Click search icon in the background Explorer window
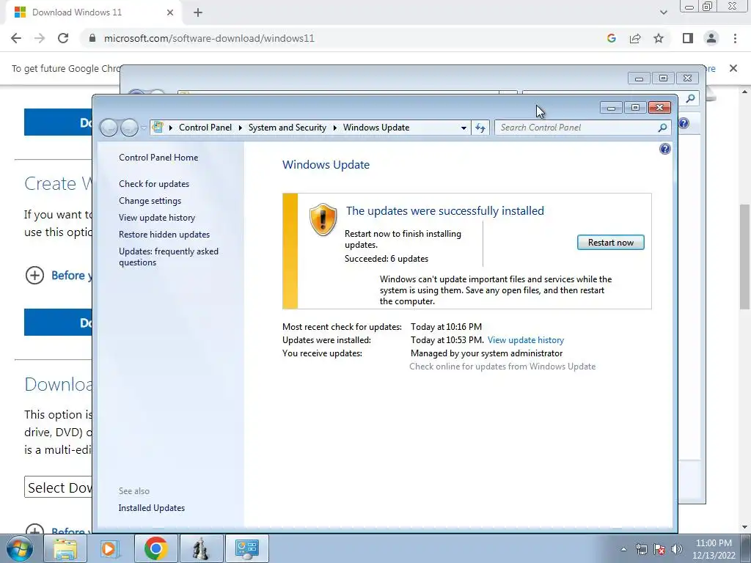The width and height of the screenshot is (751, 563). click(x=690, y=99)
